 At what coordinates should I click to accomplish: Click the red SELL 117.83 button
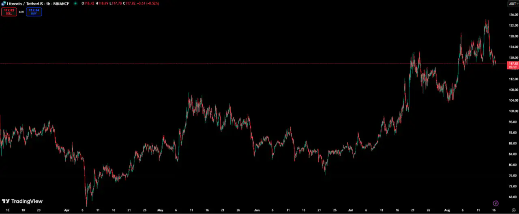[9, 12]
